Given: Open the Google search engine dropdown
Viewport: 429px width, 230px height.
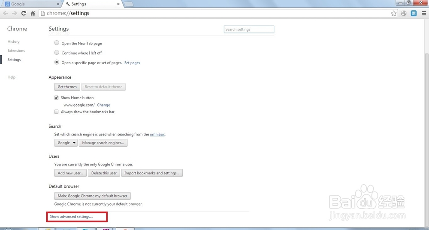Looking at the screenshot, I should [66, 143].
